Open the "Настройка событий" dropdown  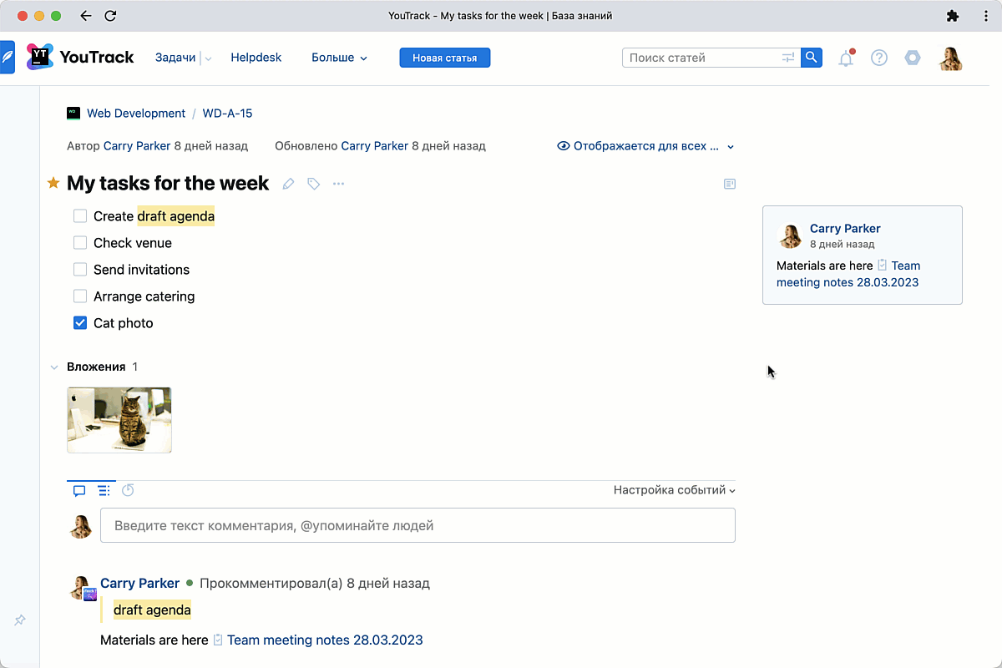coord(674,490)
